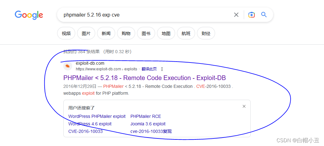Search WordPress PHPMailer exploit suggestion
324x146 pixels.
pyautogui.click(x=97, y=116)
